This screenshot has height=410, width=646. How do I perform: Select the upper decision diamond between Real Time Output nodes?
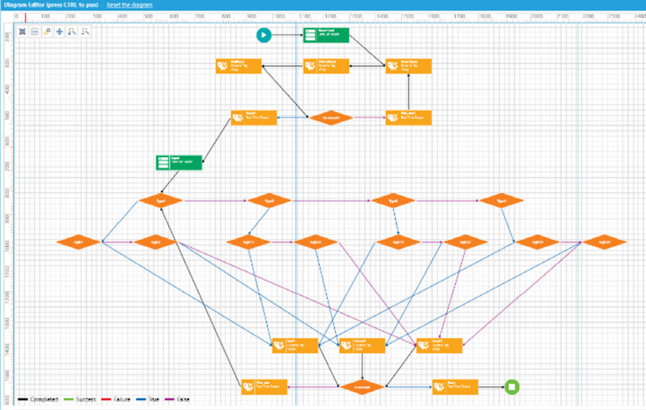pyautogui.click(x=331, y=117)
